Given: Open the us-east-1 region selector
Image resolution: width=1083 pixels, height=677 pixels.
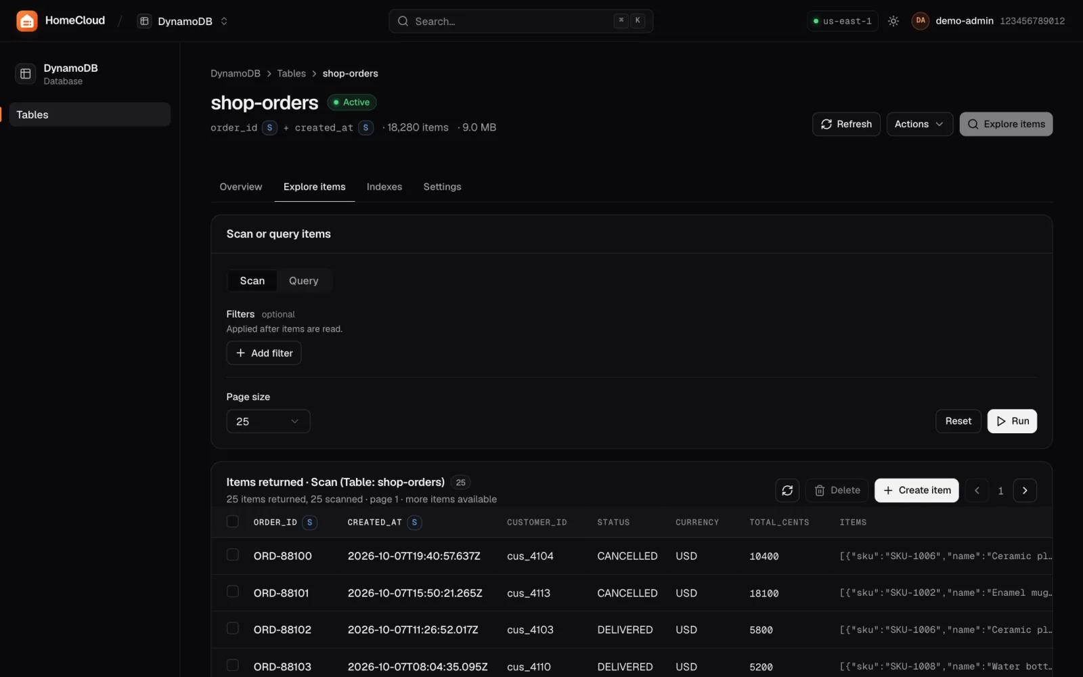Looking at the screenshot, I should (x=842, y=21).
